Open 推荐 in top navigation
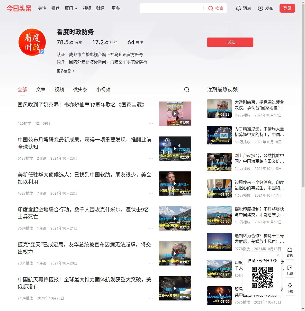 [x=56, y=8]
